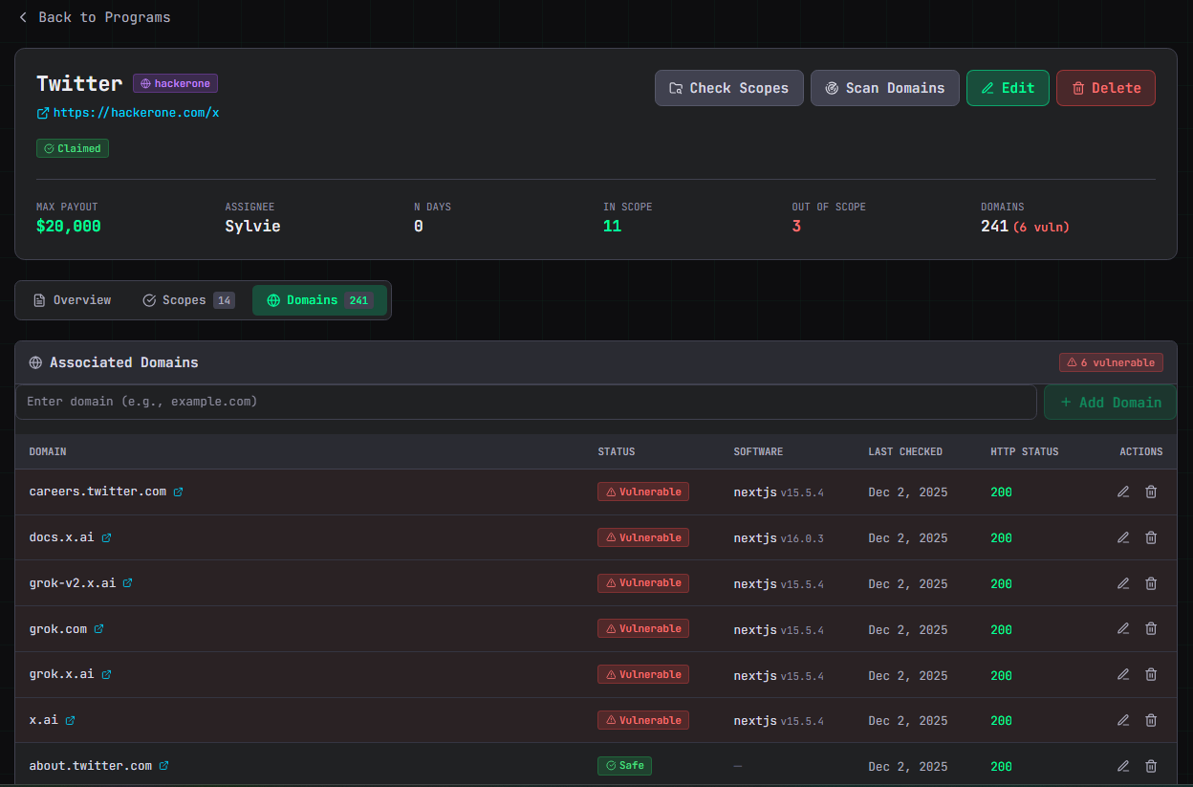Edit the grok-v2.x.ai domain entry
Screen dimensions: 1193x787
pyautogui.click(x=1123, y=583)
